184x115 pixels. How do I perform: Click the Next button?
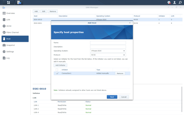pyautogui.click(x=112, y=97)
